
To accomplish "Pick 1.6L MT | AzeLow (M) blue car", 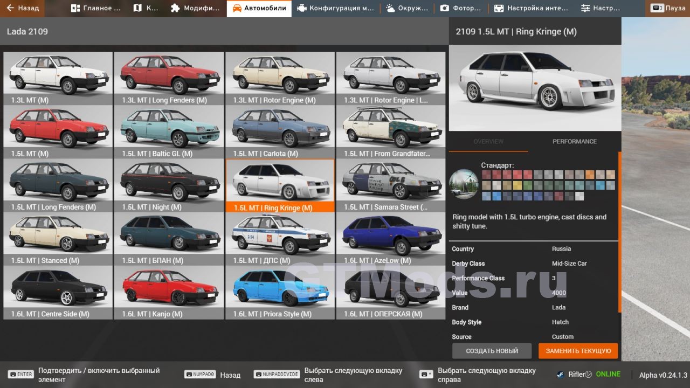I will point(391,239).
